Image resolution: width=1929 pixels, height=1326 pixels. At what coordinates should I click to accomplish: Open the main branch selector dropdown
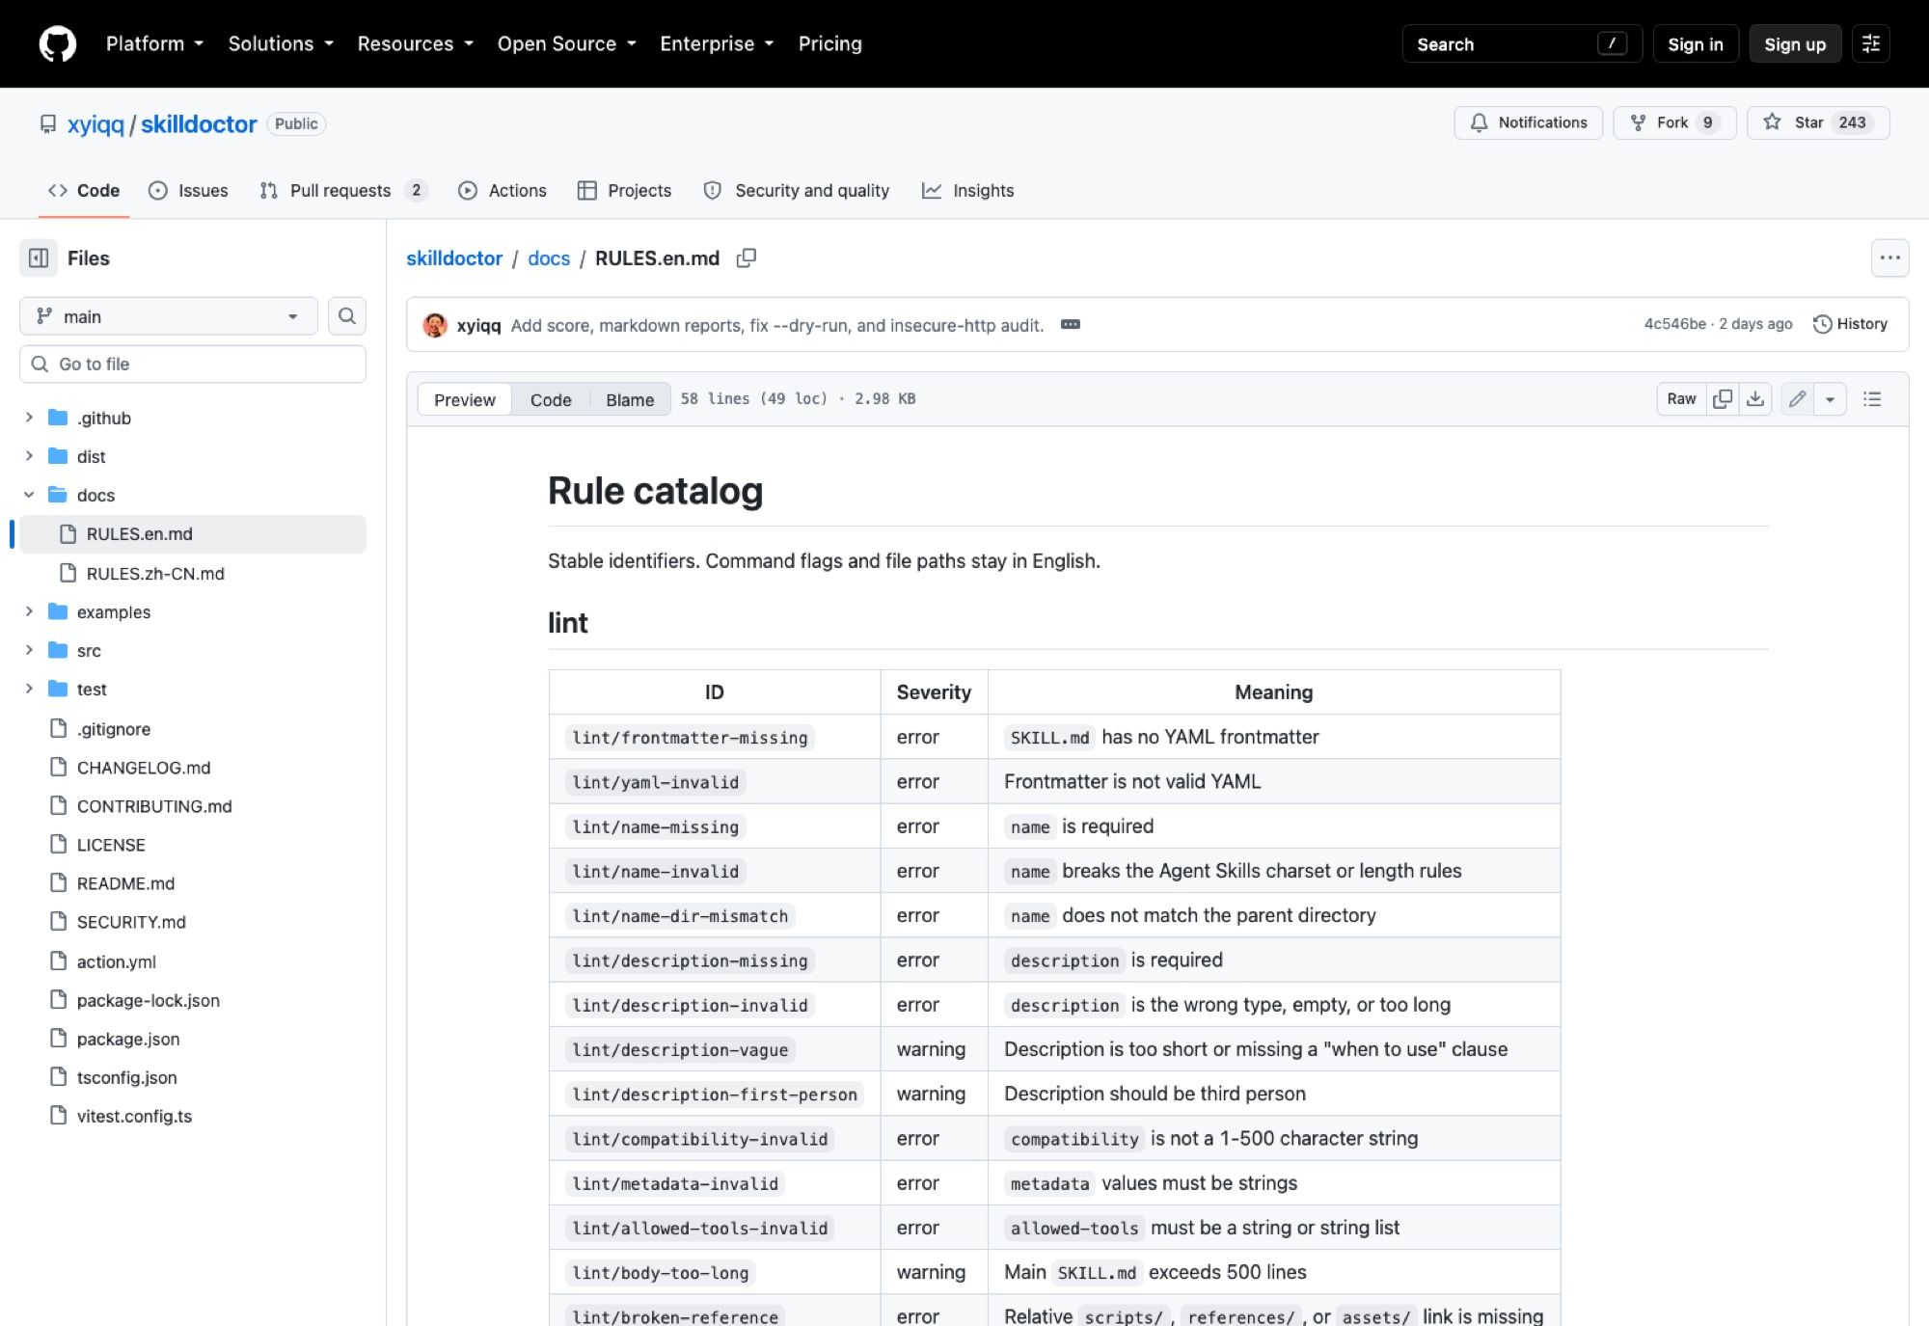(x=169, y=316)
